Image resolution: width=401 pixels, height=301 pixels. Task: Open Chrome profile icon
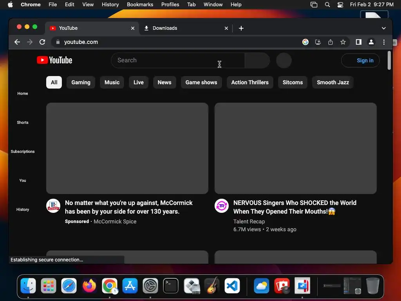(x=371, y=42)
